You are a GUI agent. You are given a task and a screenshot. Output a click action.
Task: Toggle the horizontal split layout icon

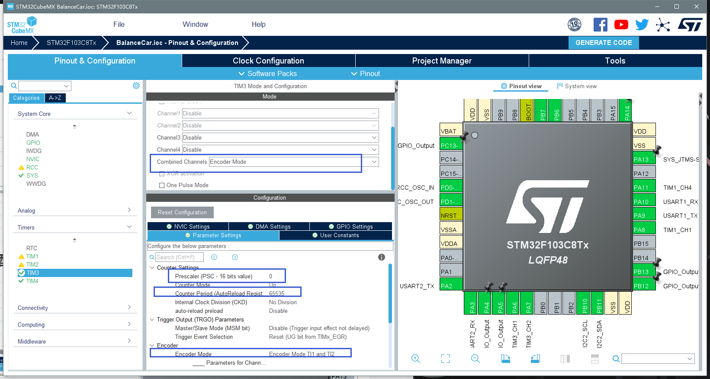[595, 359]
